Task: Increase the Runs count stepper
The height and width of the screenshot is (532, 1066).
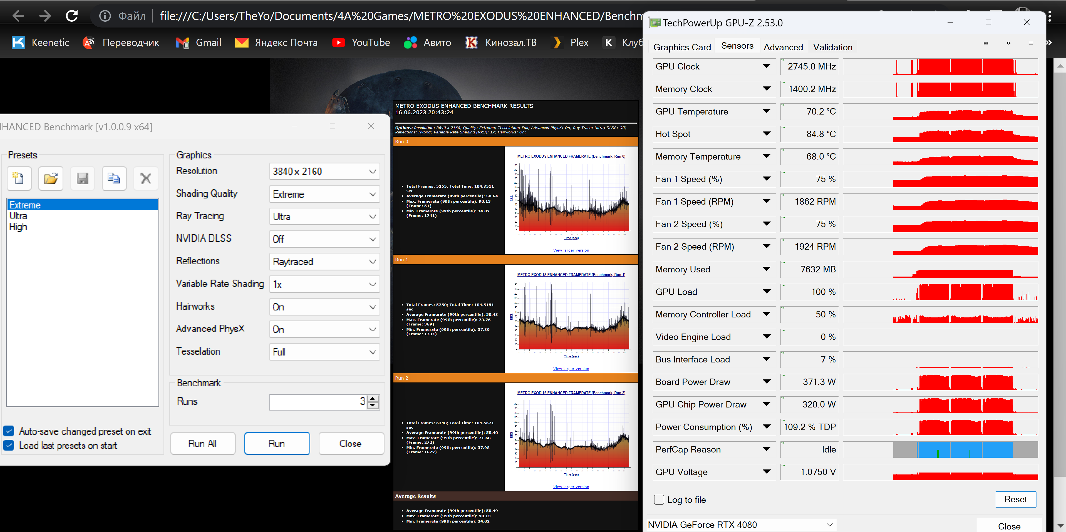Action: [373, 398]
